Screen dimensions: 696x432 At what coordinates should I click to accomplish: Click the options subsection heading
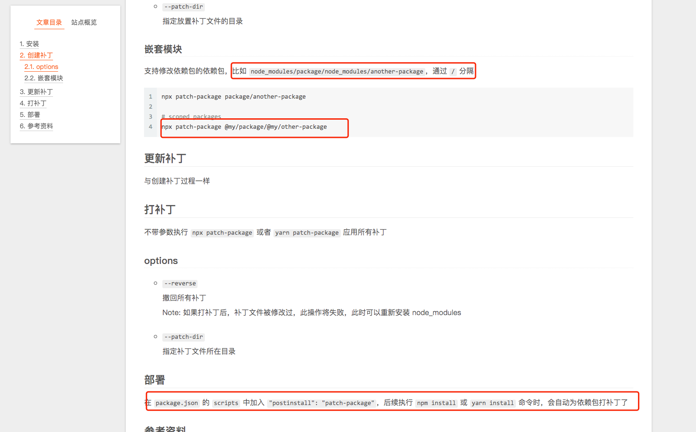tap(161, 261)
